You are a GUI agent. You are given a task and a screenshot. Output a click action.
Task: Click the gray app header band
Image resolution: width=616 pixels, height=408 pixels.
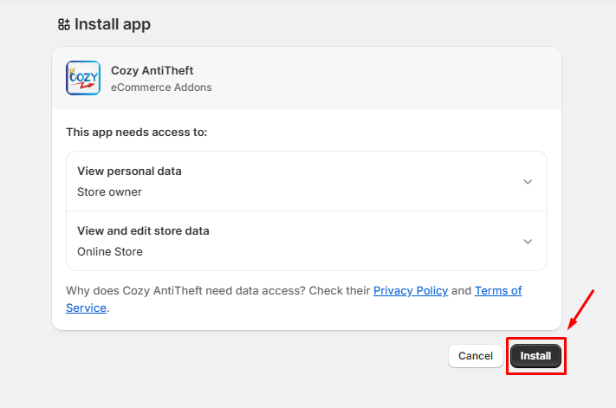pyautogui.click(x=347, y=78)
